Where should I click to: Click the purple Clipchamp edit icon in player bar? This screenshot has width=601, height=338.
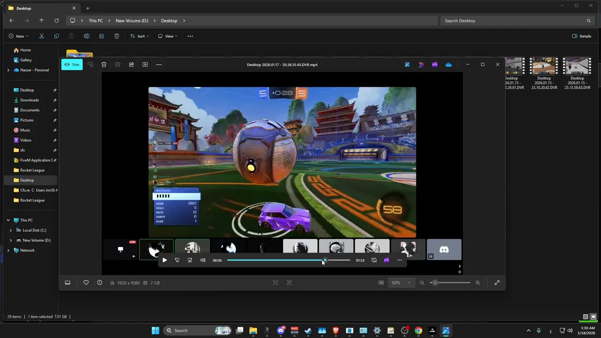click(x=386, y=260)
